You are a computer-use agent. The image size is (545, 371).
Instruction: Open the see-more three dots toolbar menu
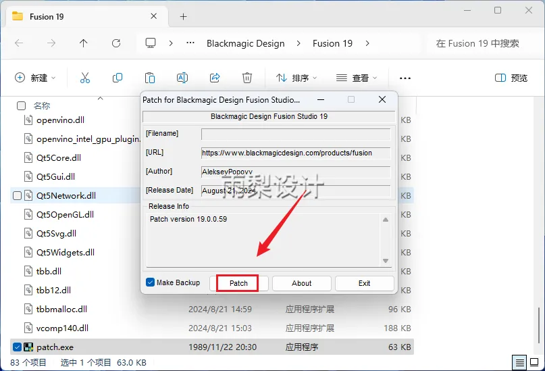[405, 78]
